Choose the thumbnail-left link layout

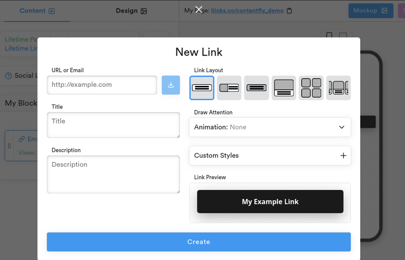coord(229,88)
